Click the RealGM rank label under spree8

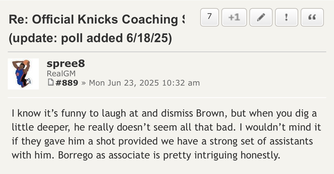click(61, 74)
